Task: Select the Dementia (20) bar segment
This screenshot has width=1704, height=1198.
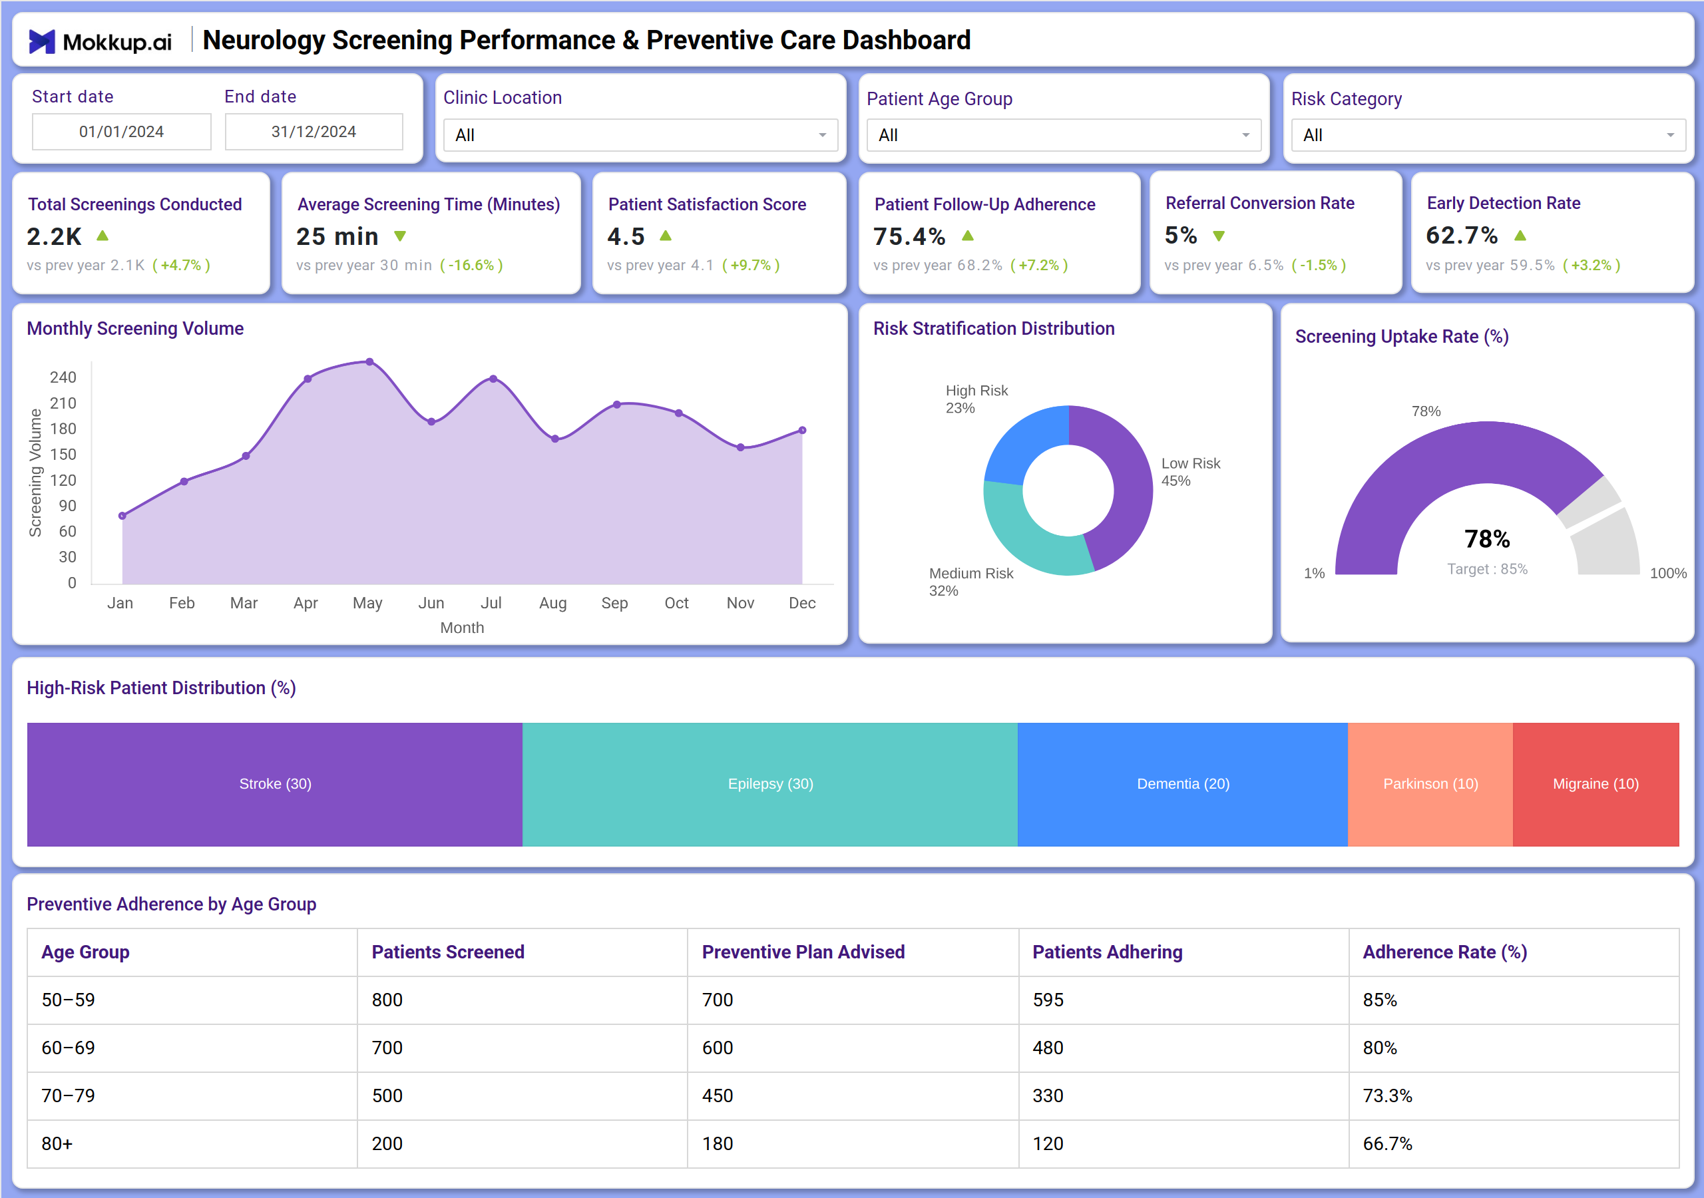Action: click(x=1183, y=785)
